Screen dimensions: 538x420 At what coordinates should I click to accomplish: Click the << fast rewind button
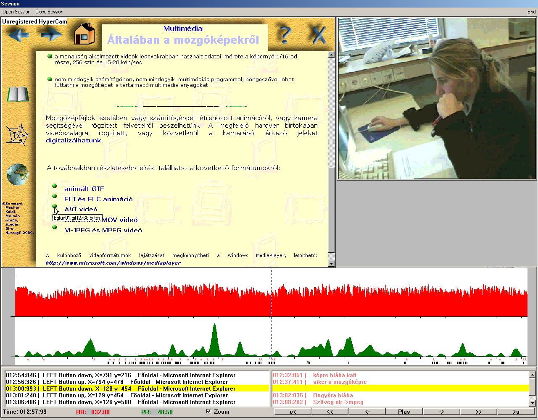click(330, 412)
